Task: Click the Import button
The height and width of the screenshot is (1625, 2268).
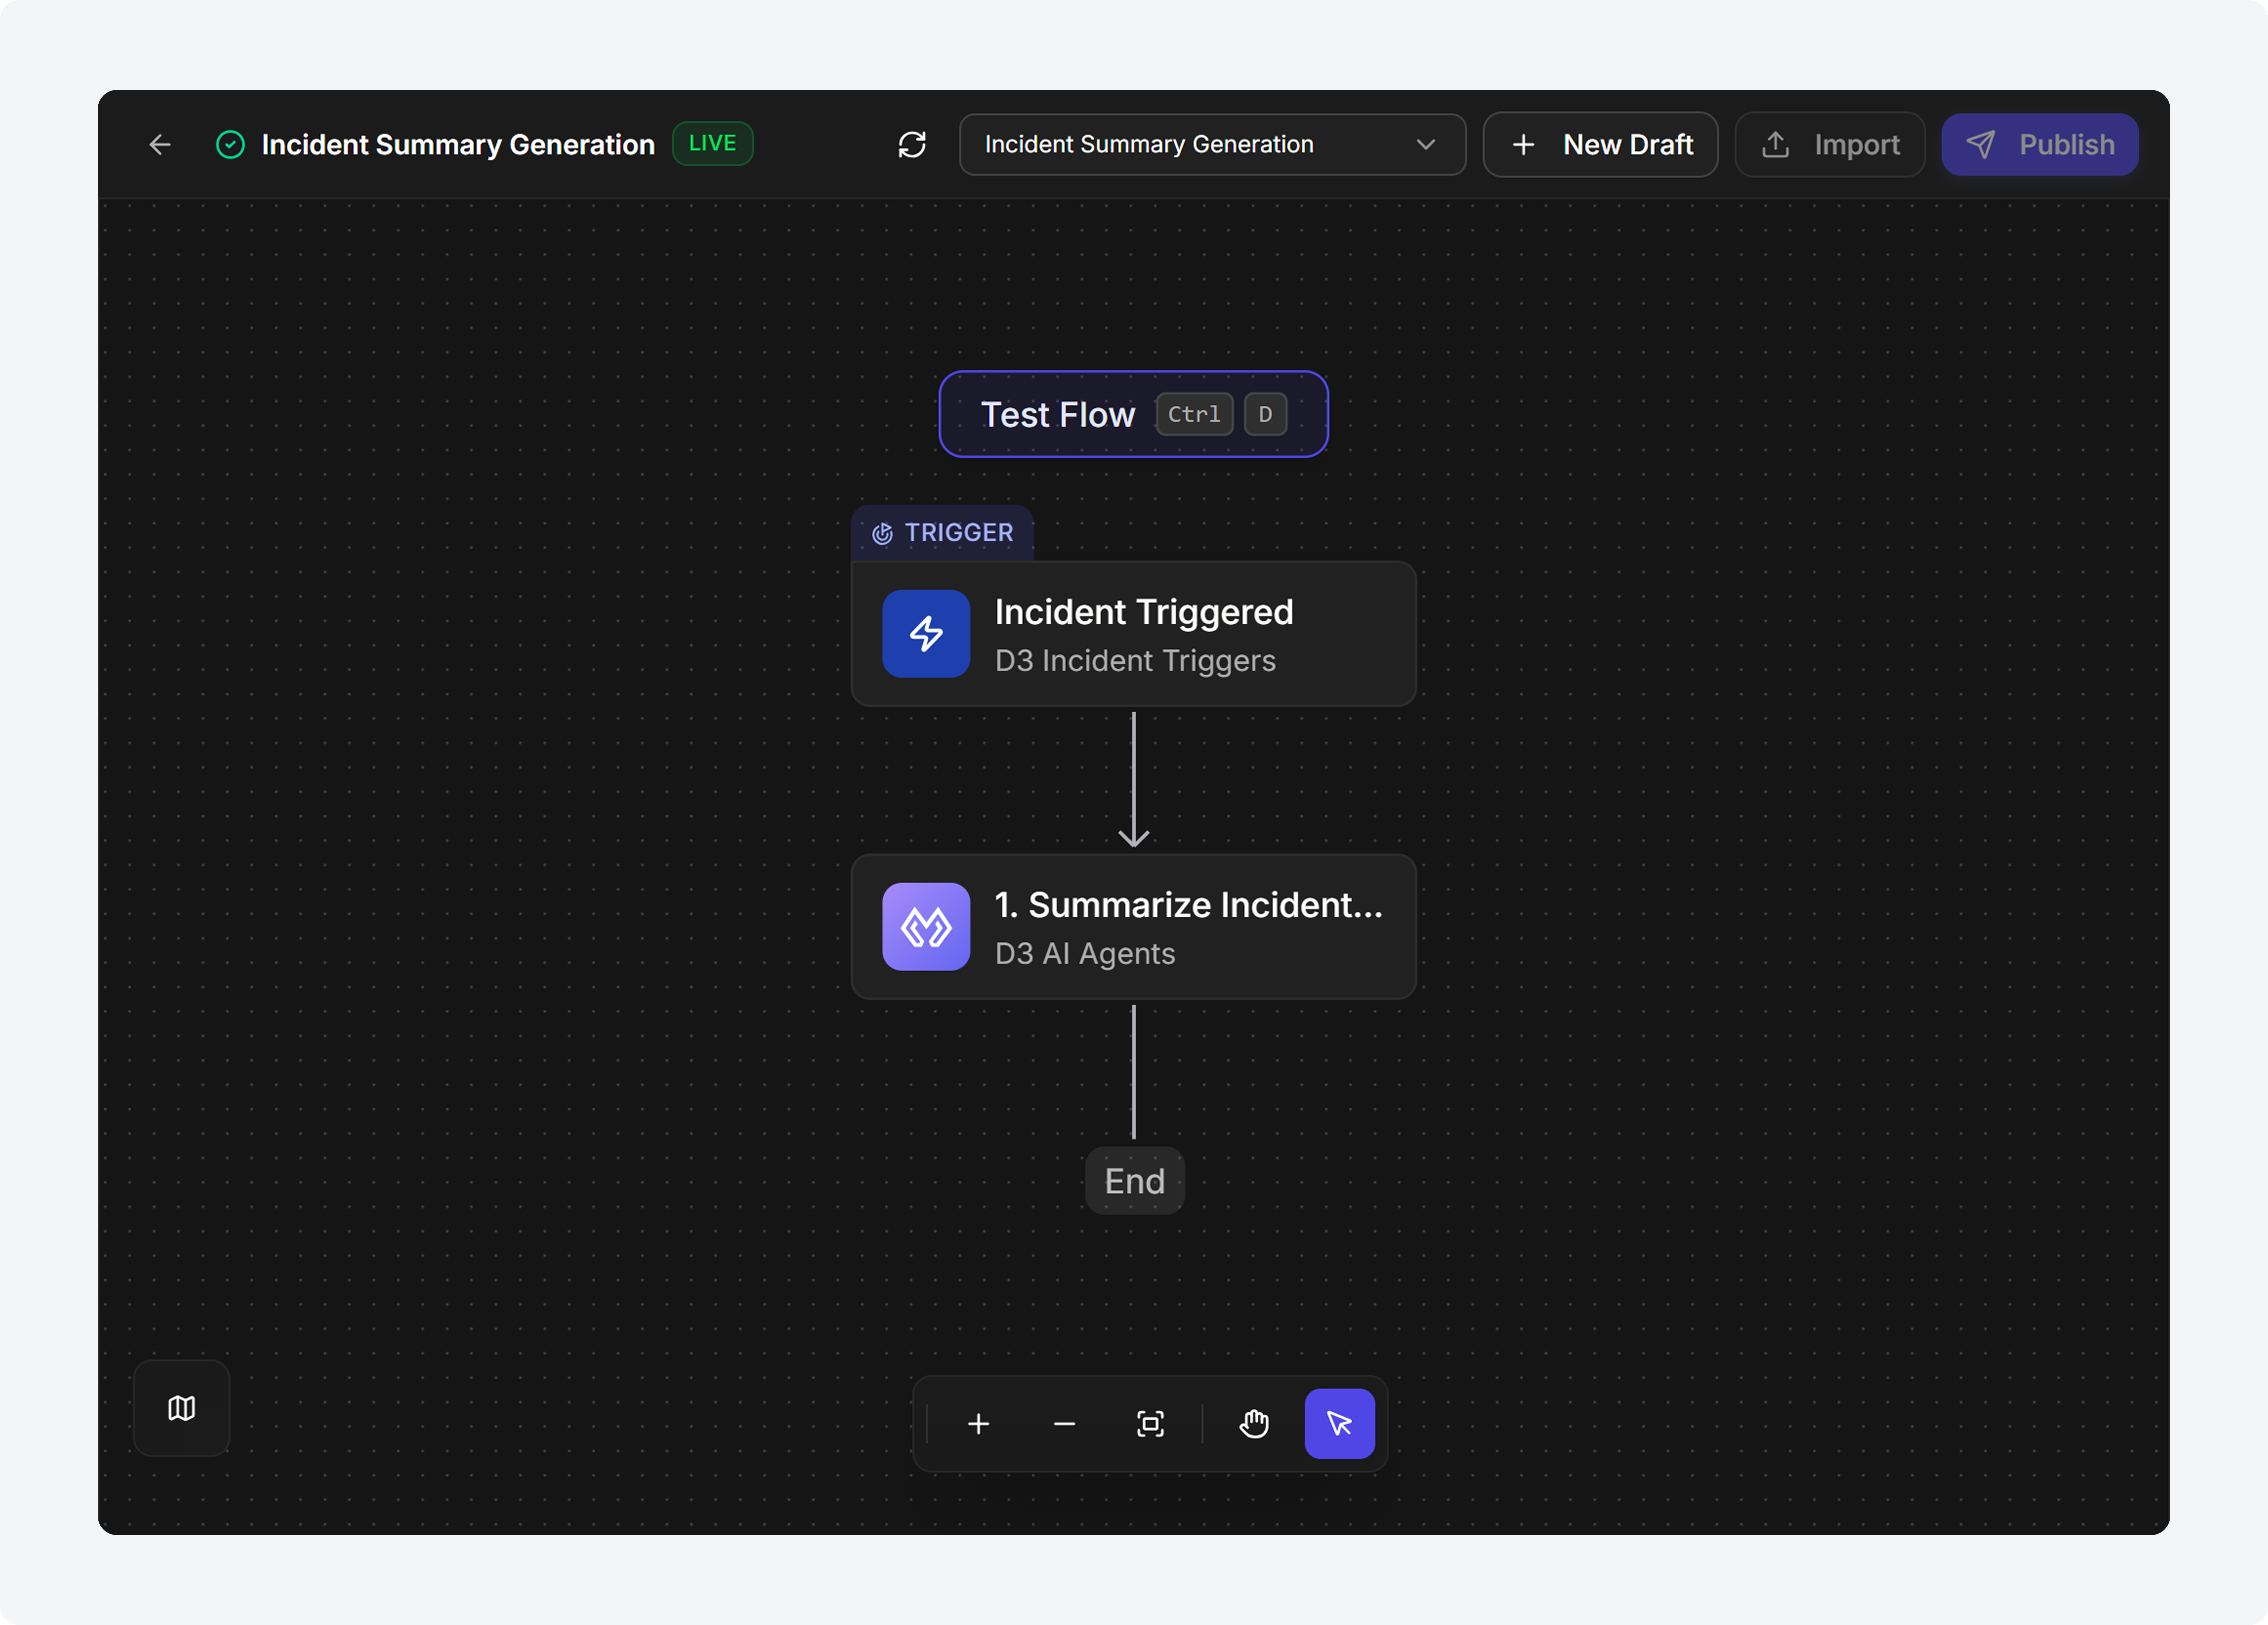Action: point(1830,145)
